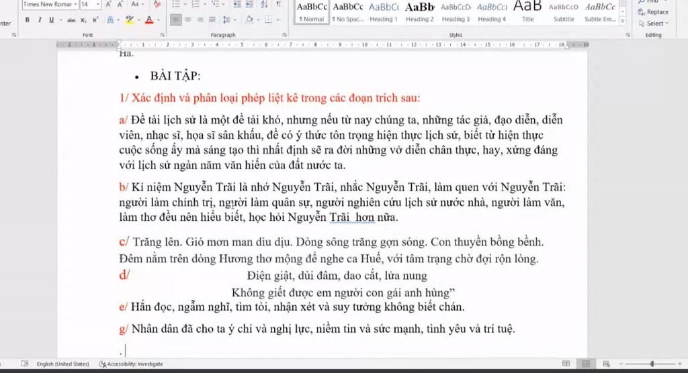This screenshot has width=688, height=373.
Task: Align paragraph to the right
Action: [x=200, y=19]
